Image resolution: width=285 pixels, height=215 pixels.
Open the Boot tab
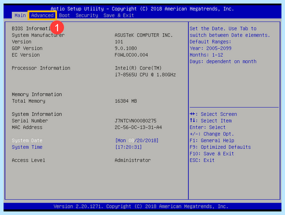[64, 16]
